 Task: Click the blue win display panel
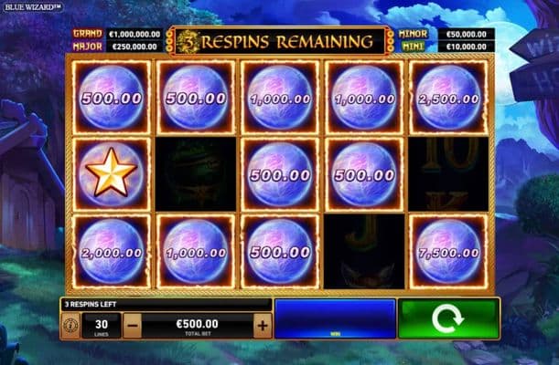[335, 318]
